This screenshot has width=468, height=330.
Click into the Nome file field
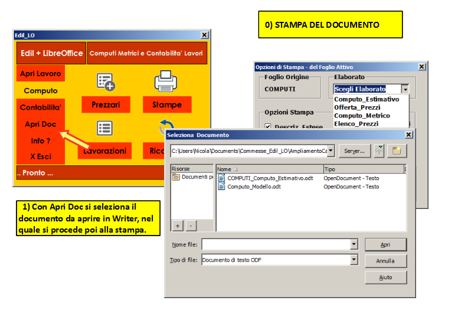coord(276,244)
